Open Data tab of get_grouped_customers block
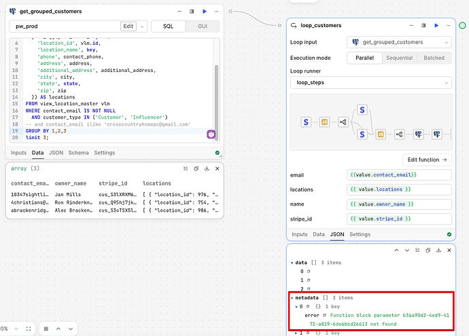 pos(37,153)
